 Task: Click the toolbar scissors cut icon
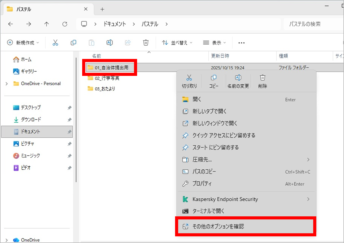pyautogui.click(x=55, y=43)
